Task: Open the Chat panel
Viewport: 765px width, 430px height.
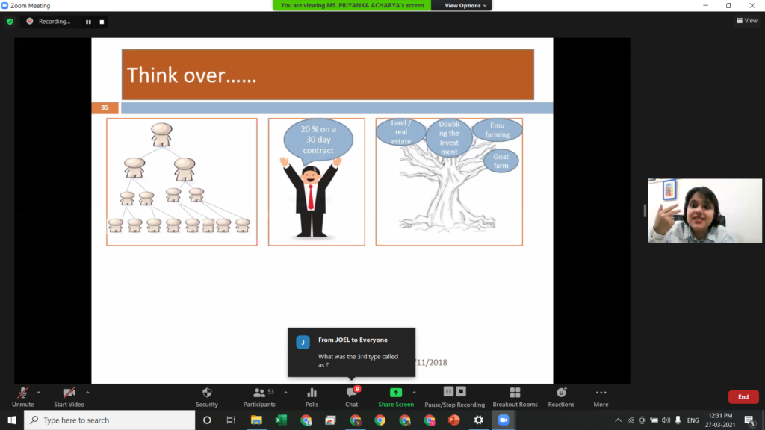Action: click(351, 395)
